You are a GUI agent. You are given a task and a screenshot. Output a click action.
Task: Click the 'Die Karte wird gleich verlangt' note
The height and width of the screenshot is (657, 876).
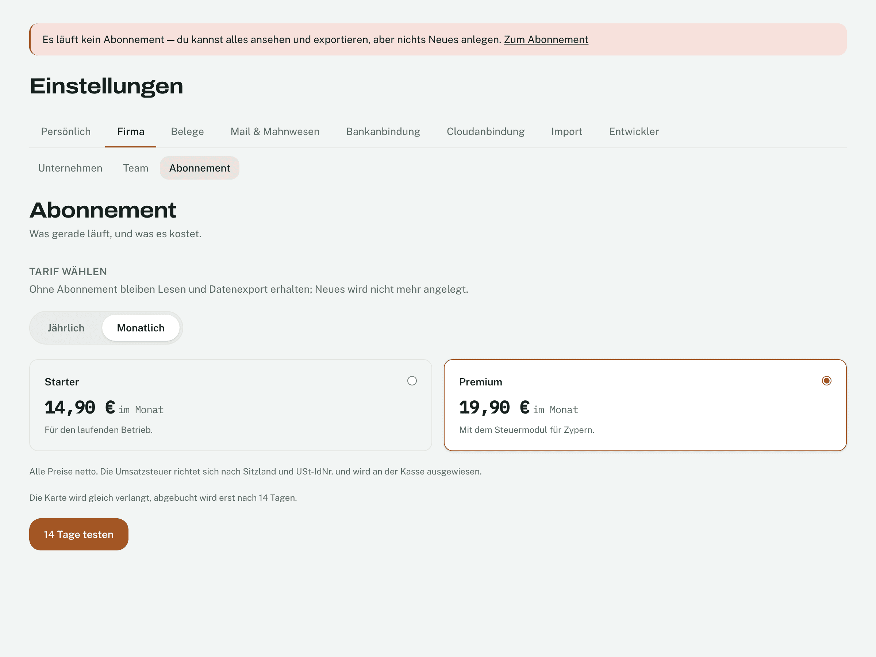point(163,498)
